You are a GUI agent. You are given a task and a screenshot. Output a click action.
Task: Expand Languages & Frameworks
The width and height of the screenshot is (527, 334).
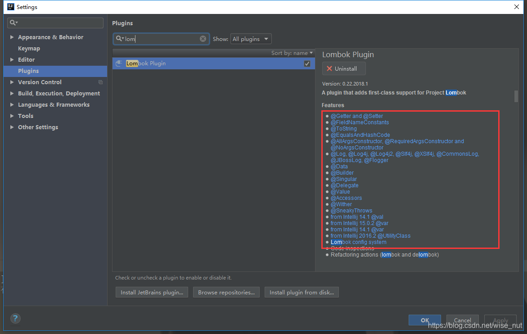(12, 104)
